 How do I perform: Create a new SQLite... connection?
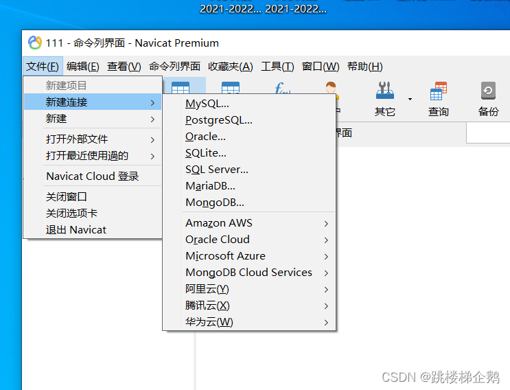[x=249, y=153]
